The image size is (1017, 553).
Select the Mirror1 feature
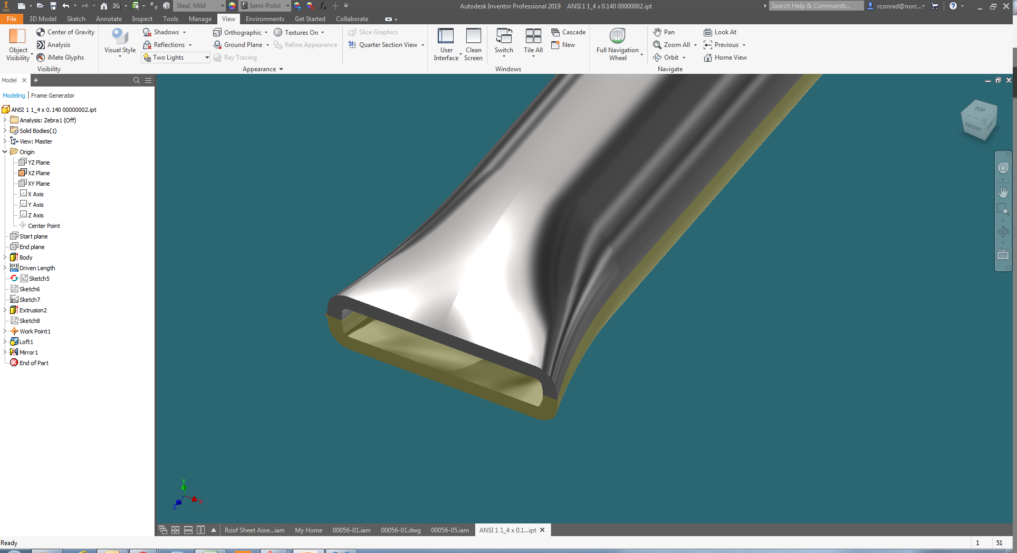pos(28,352)
